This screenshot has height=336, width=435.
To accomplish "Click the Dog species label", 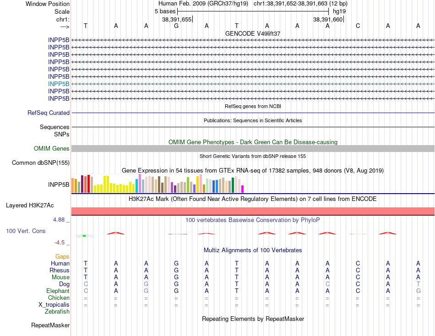I will click(x=65, y=284).
